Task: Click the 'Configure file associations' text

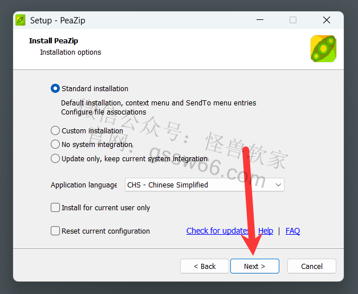Action: [103, 112]
